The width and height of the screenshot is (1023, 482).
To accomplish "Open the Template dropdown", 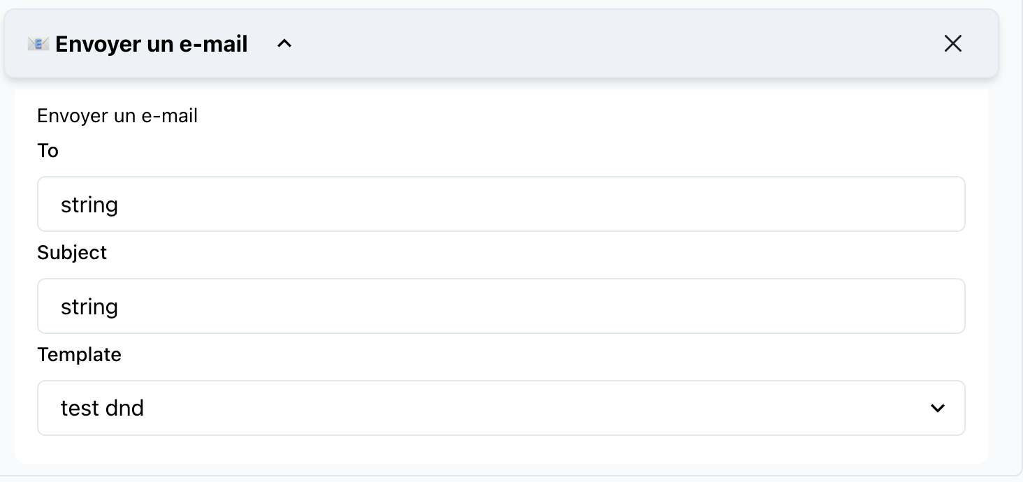I will pyautogui.click(x=500, y=408).
